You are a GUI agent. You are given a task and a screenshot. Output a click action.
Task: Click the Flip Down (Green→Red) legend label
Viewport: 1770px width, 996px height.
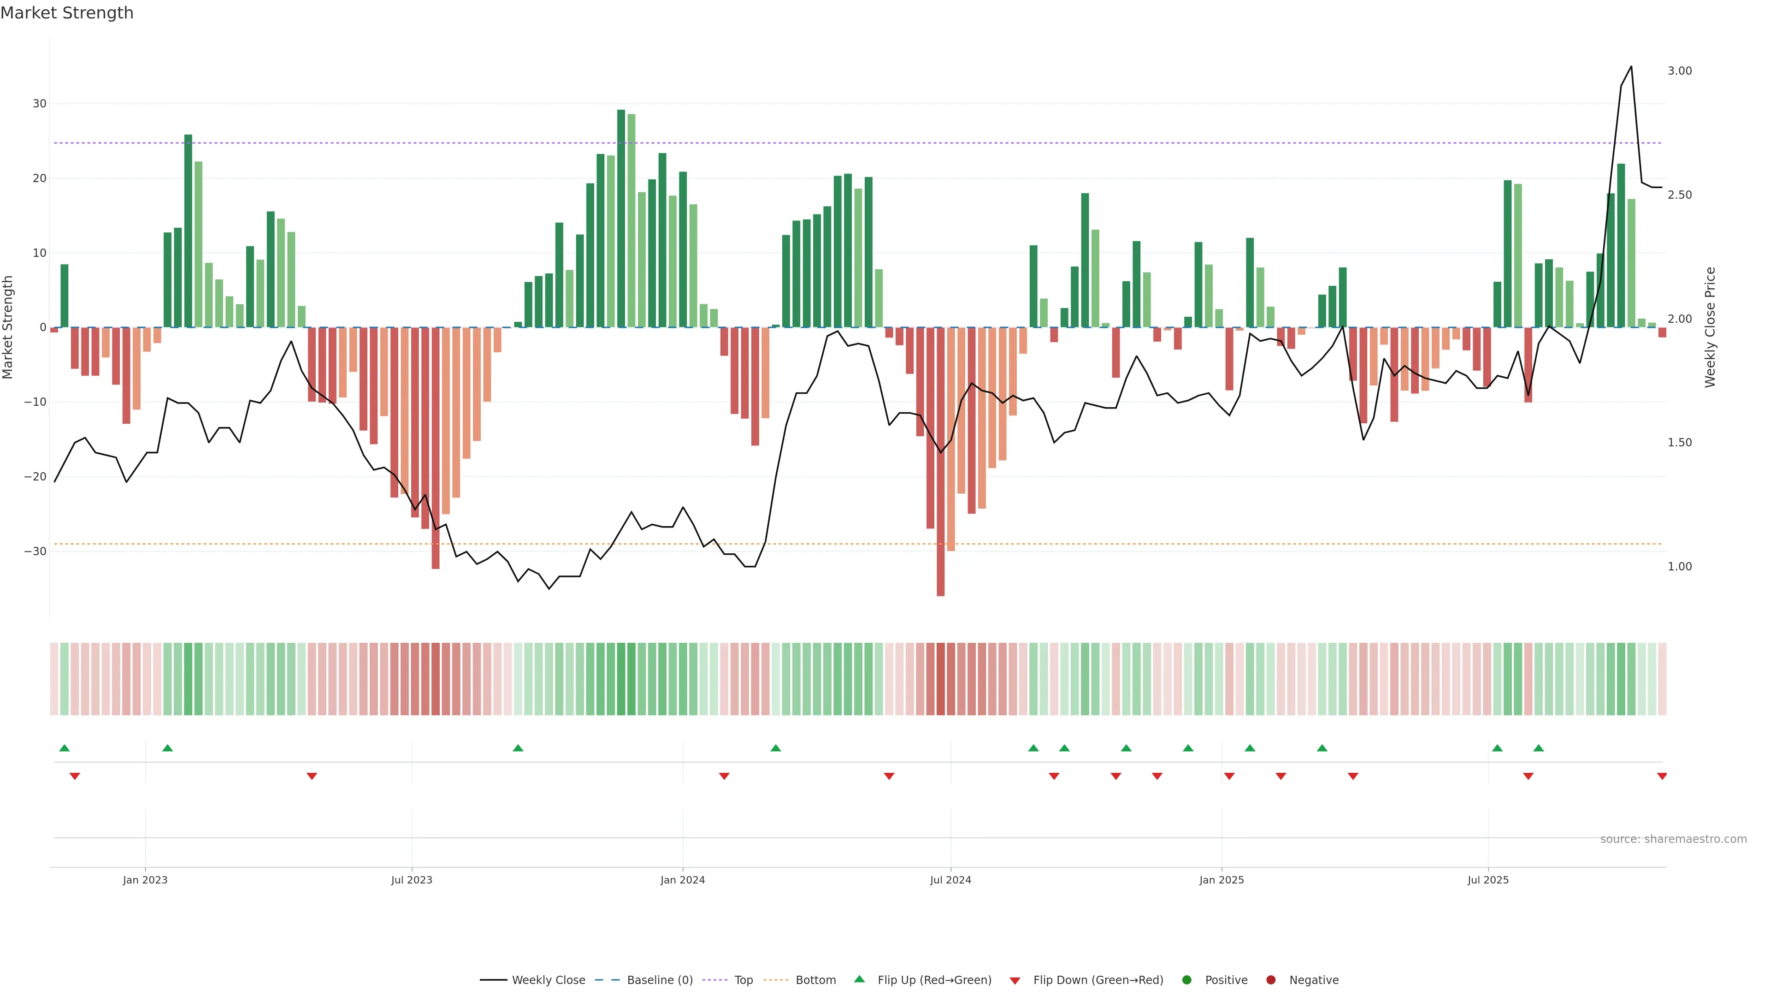1098,980
